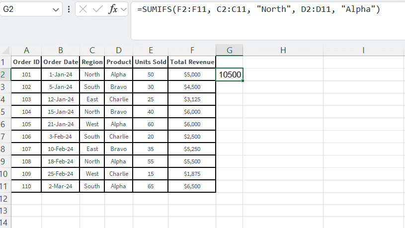
Task: Select the Region cell 'West' in row 10
Action: point(92,174)
